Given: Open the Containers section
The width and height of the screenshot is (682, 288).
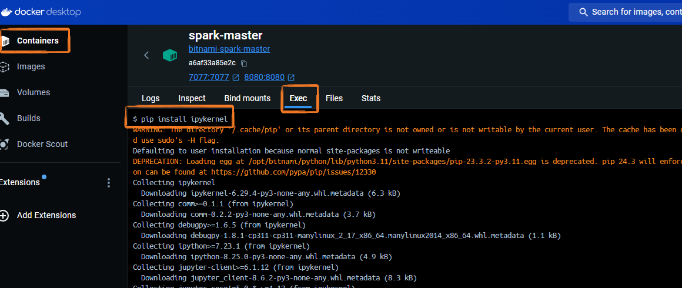Looking at the screenshot, I should click(x=38, y=41).
